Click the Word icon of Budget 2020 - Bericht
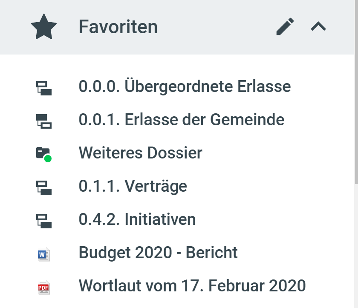The width and height of the screenshot is (358, 308). click(43, 254)
